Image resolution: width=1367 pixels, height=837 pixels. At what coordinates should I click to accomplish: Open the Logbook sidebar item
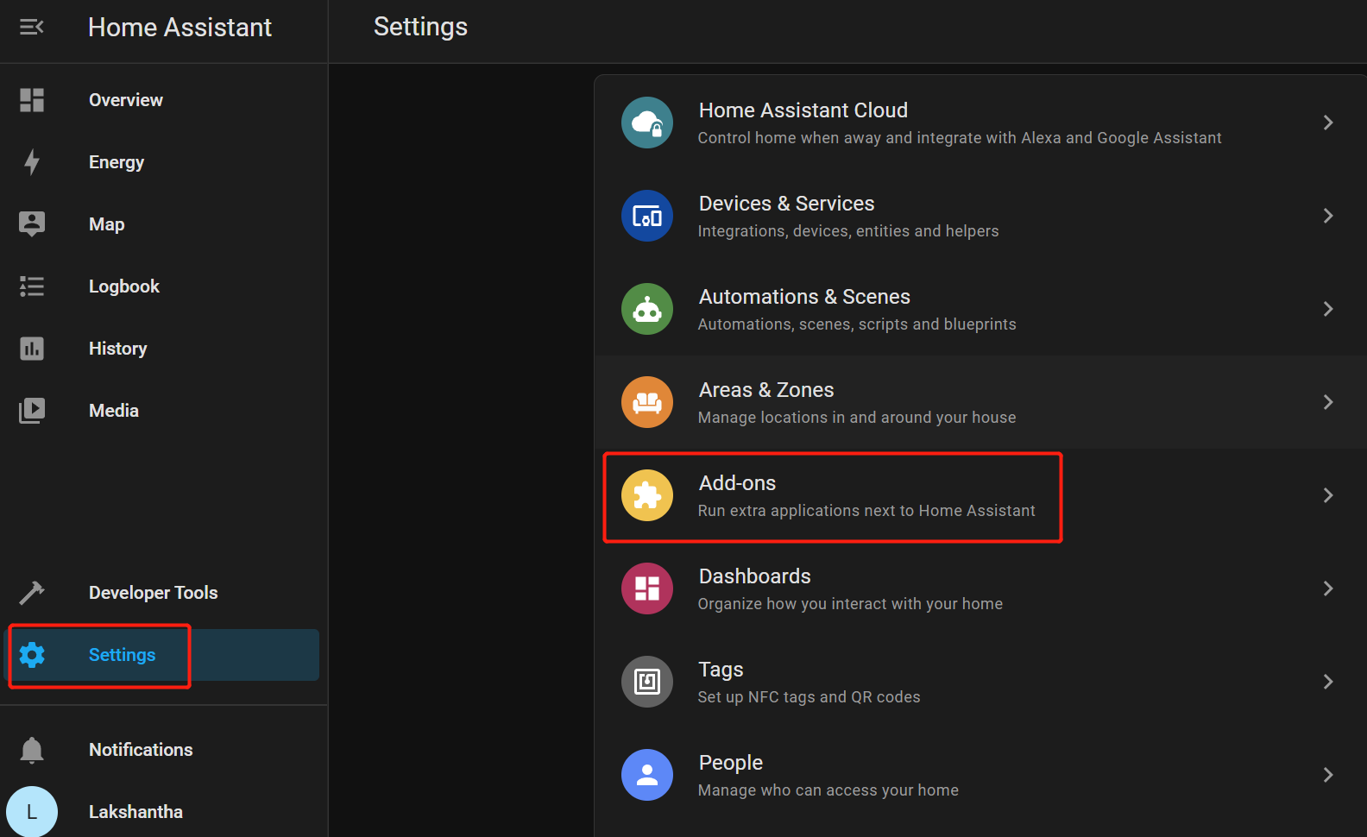tap(124, 286)
